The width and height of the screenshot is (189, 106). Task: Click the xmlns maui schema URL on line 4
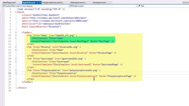pos(58,18)
